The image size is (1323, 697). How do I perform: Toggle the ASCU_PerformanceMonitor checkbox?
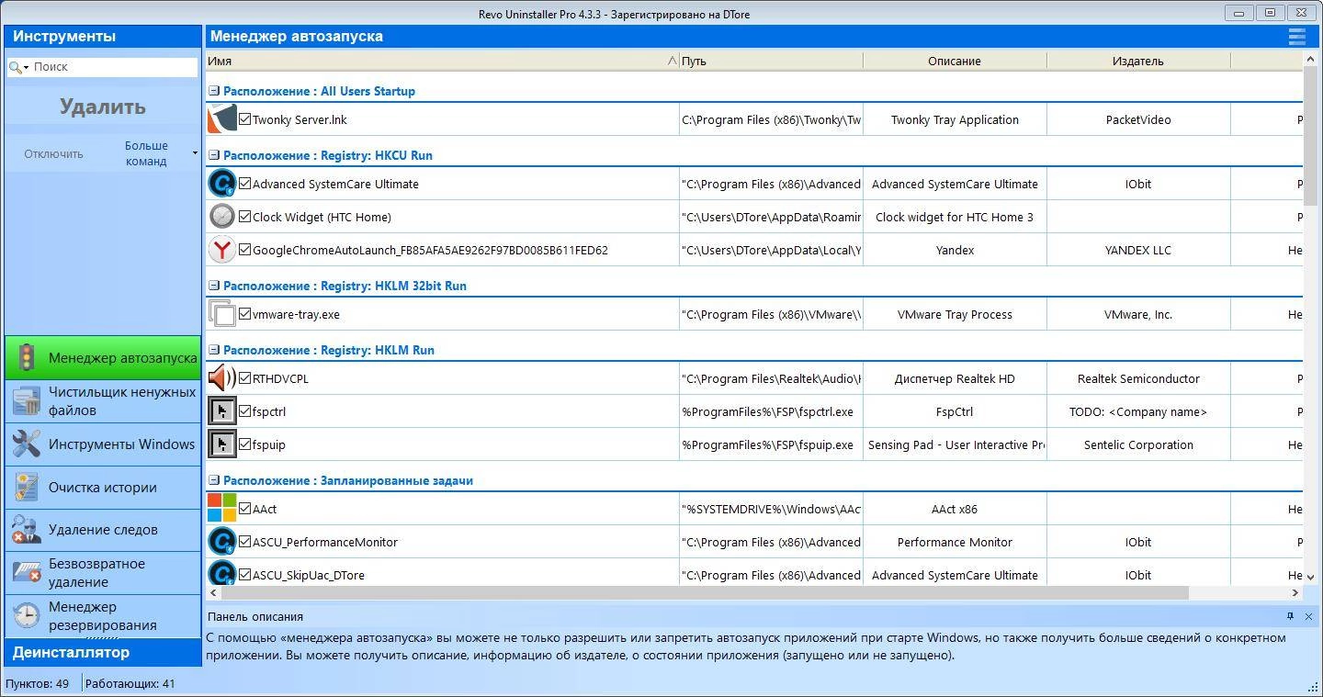245,542
